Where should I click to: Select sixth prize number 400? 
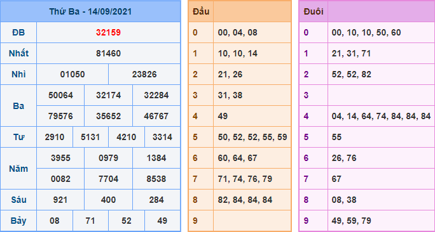point(109,200)
